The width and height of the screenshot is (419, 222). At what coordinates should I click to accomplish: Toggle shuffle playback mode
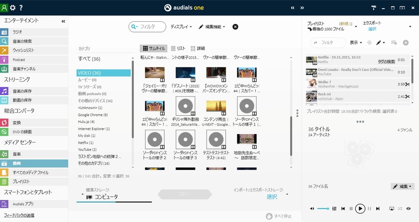click(x=400, y=209)
